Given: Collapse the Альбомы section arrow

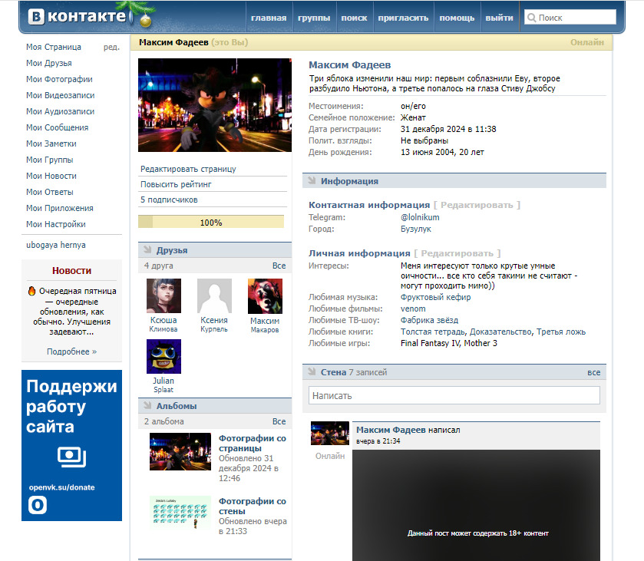Looking at the screenshot, I should tap(147, 405).
